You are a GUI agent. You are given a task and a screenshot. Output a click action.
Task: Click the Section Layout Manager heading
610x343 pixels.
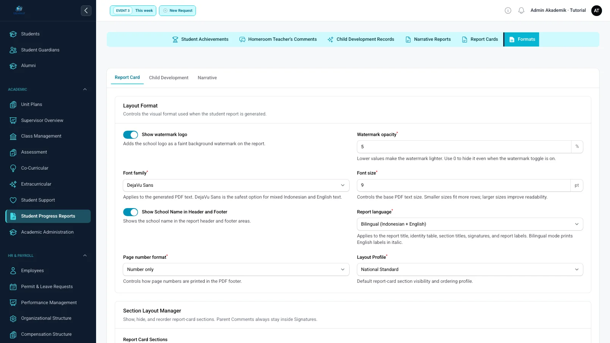click(x=152, y=311)
